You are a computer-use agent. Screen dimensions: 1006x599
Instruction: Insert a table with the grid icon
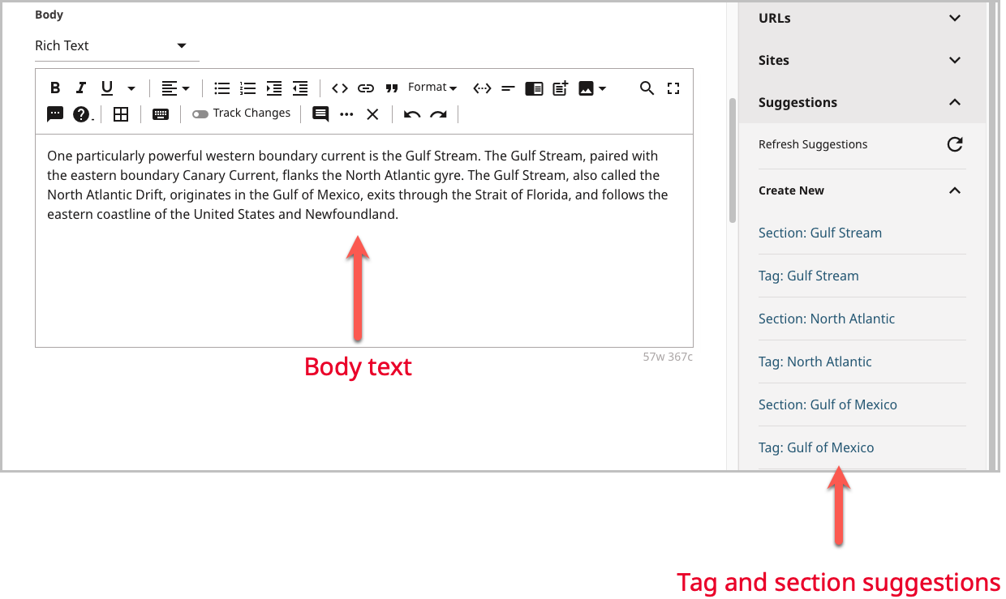click(121, 114)
